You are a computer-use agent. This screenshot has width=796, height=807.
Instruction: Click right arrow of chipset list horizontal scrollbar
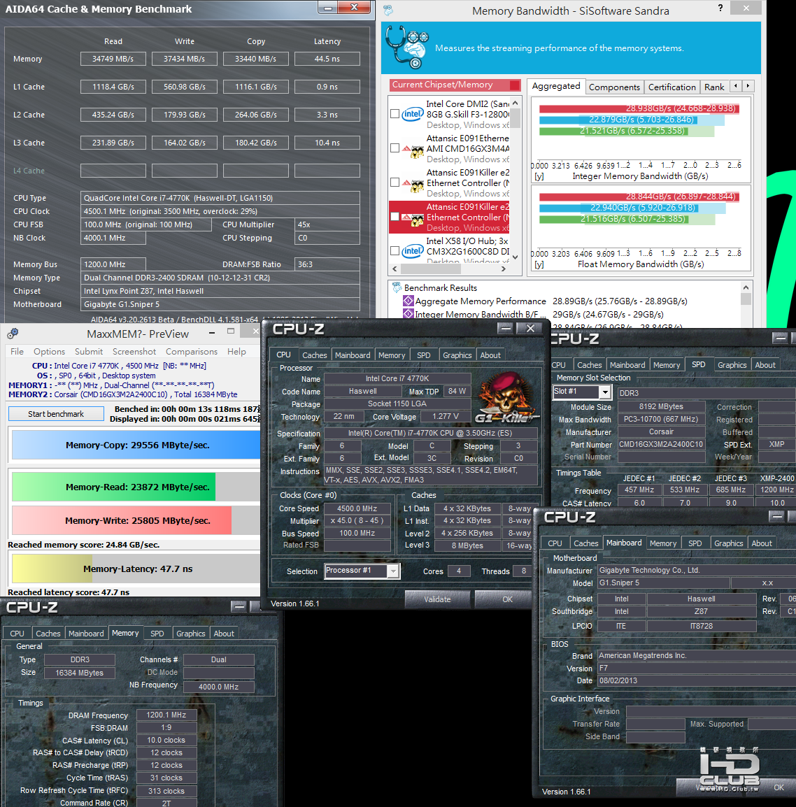click(504, 269)
